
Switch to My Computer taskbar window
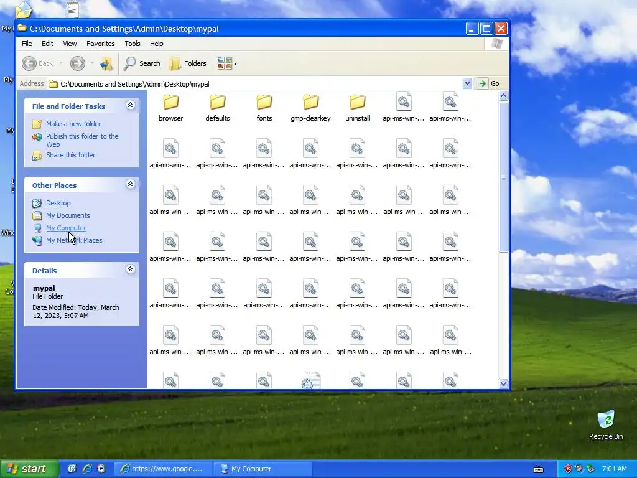tap(263, 469)
